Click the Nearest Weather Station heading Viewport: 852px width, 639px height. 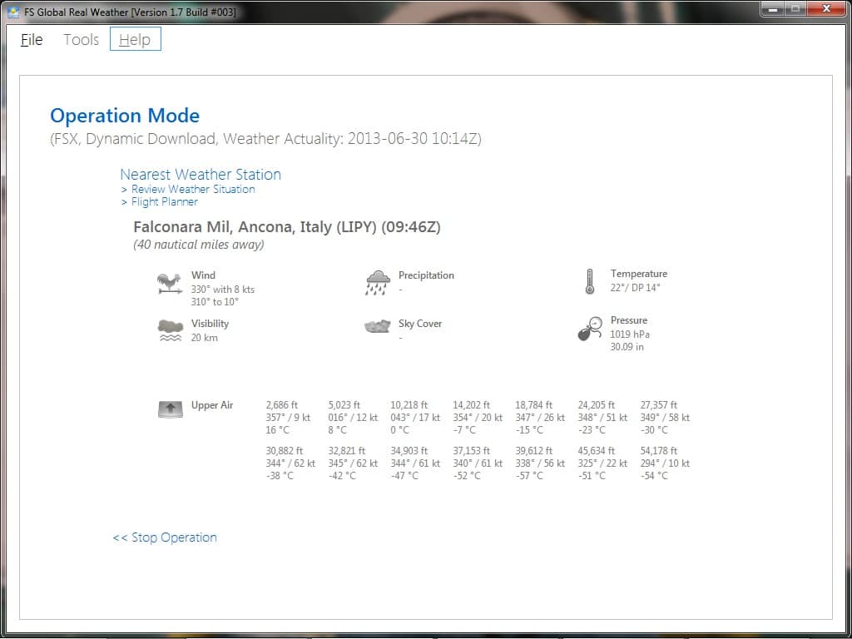[x=201, y=174]
